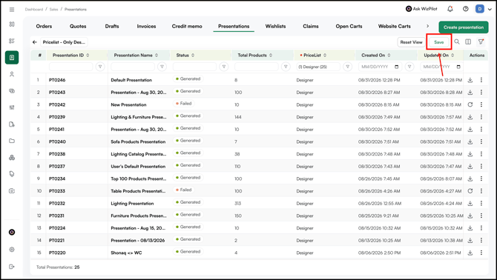Switch to the Drafts tab
This screenshot has height=280, width=497.
(x=112, y=26)
